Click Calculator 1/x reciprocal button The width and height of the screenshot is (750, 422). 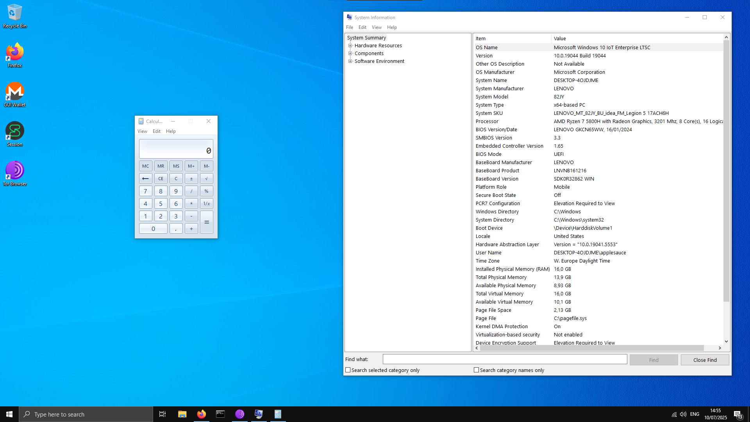[x=206, y=204]
